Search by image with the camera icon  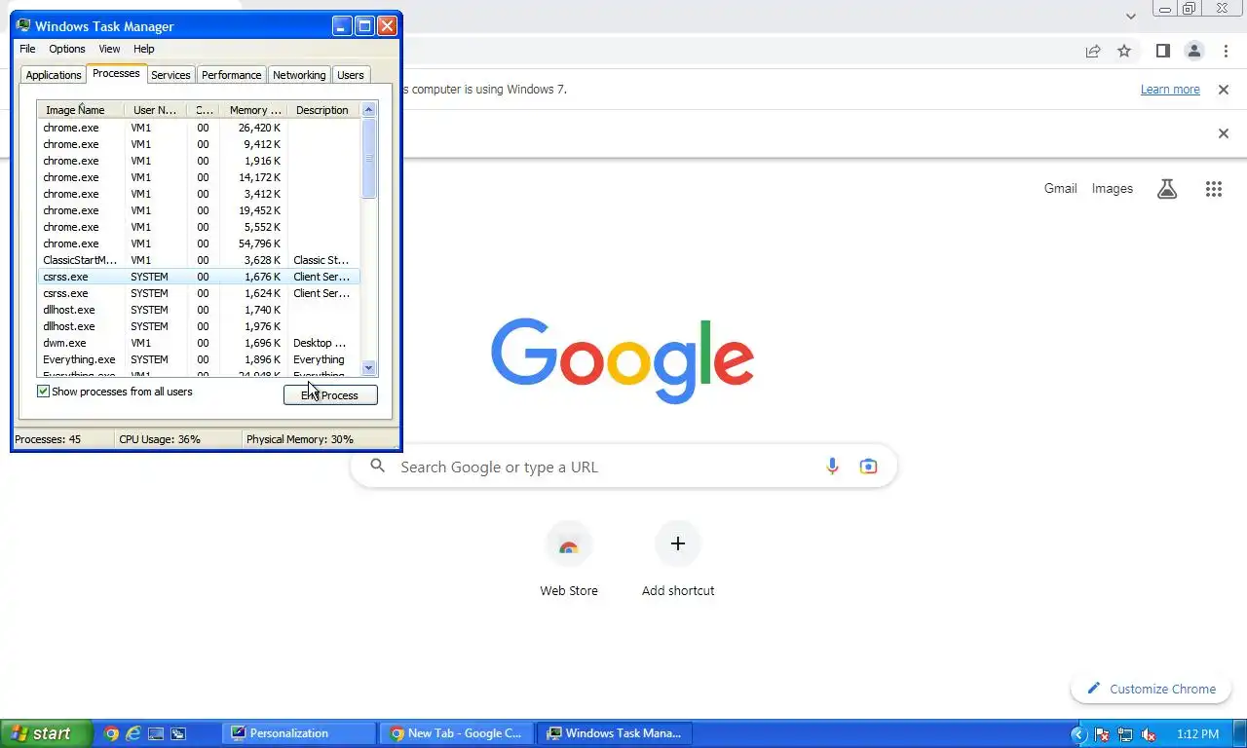click(x=868, y=467)
